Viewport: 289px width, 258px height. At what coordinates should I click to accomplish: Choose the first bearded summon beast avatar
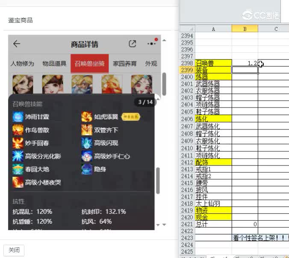pos(23,84)
